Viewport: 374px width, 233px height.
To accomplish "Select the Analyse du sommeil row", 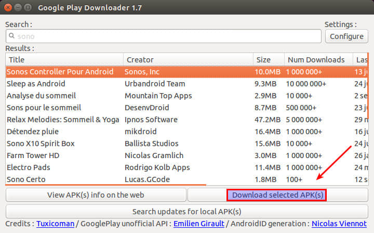I will point(187,96).
